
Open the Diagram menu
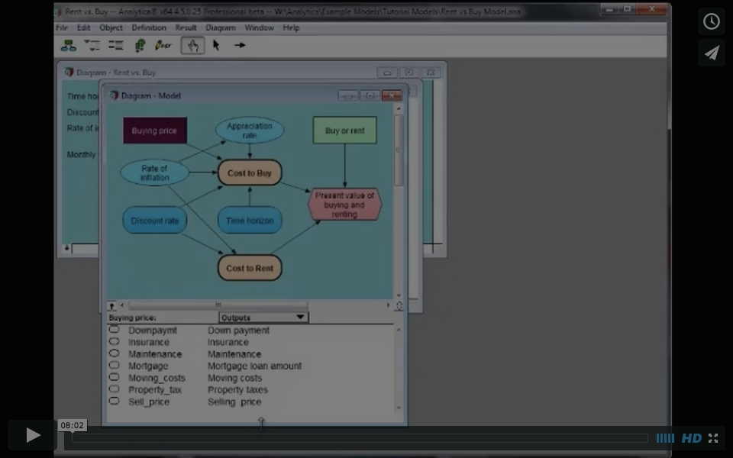[x=221, y=27]
